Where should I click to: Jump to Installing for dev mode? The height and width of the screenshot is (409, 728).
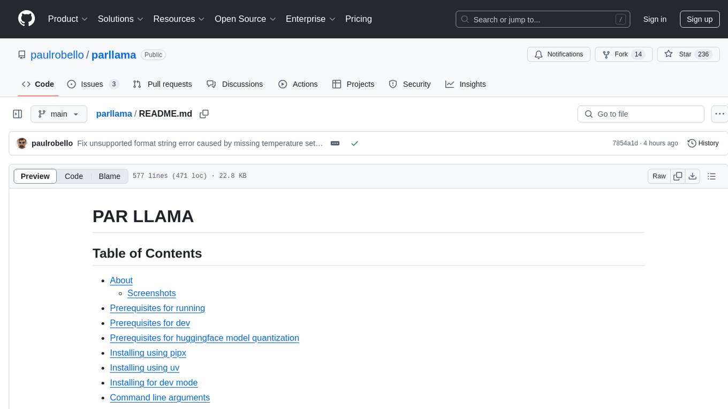tap(154, 382)
